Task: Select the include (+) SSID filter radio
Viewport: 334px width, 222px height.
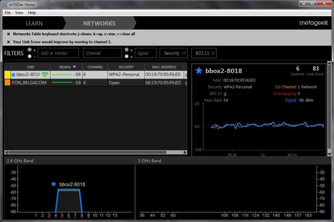Action: pyautogui.click(x=30, y=50)
